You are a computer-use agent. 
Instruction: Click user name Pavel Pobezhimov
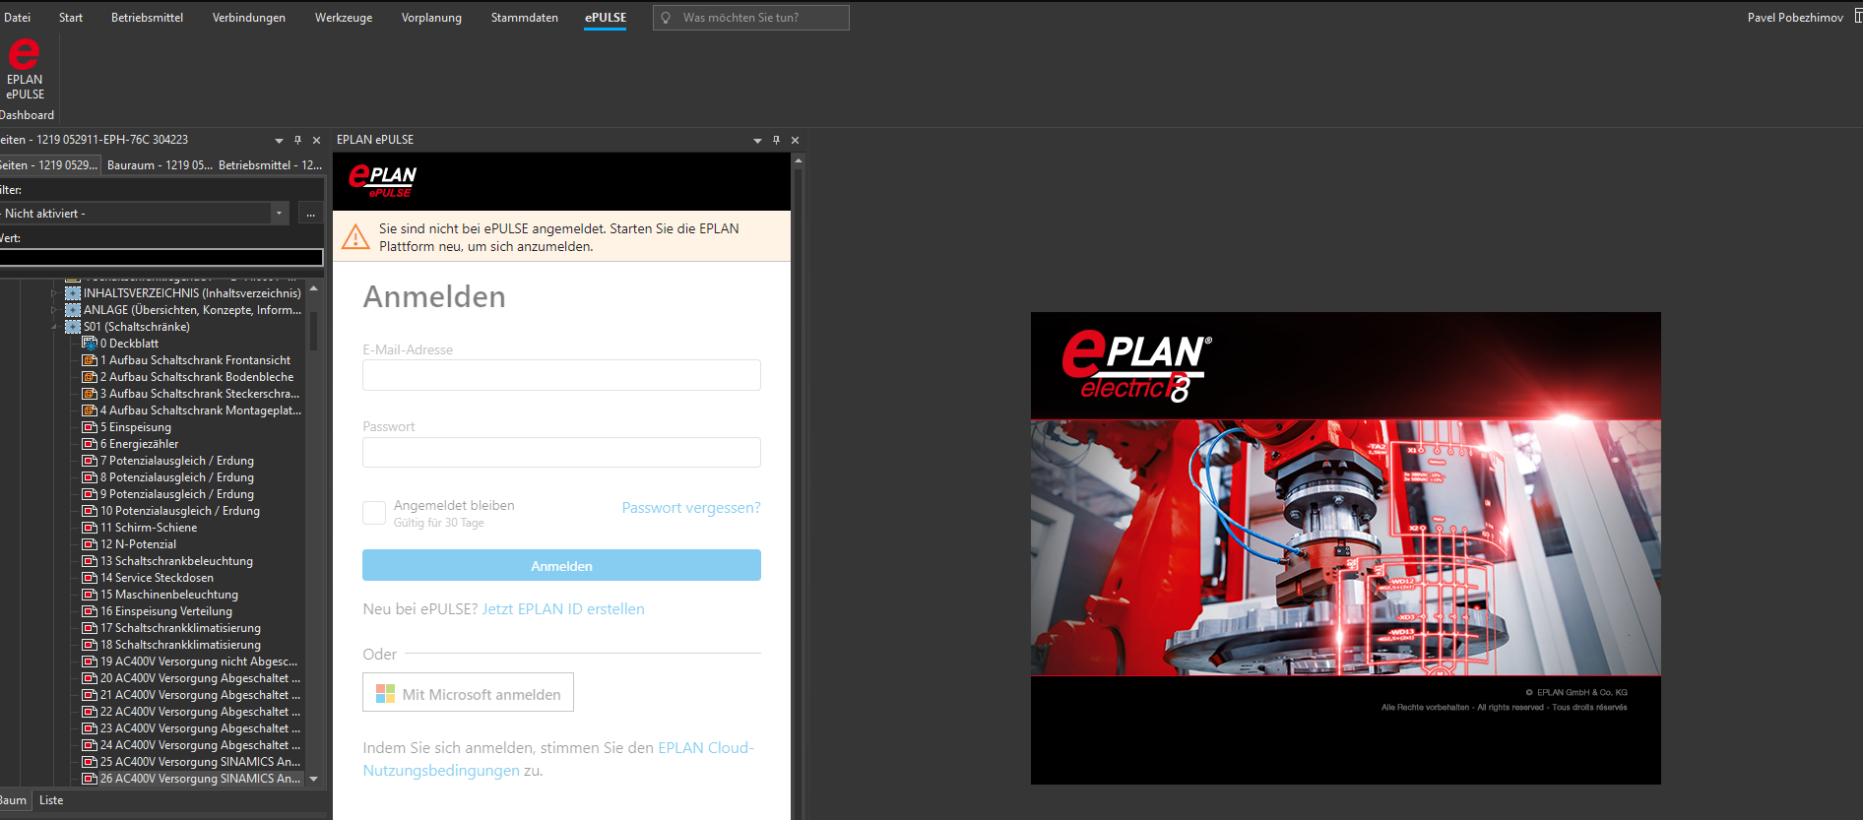pos(1795,18)
